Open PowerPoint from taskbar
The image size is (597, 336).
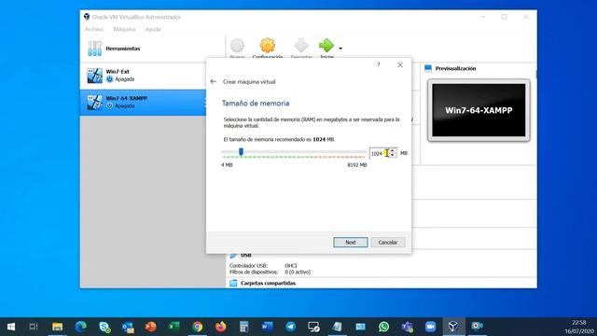tap(151, 327)
